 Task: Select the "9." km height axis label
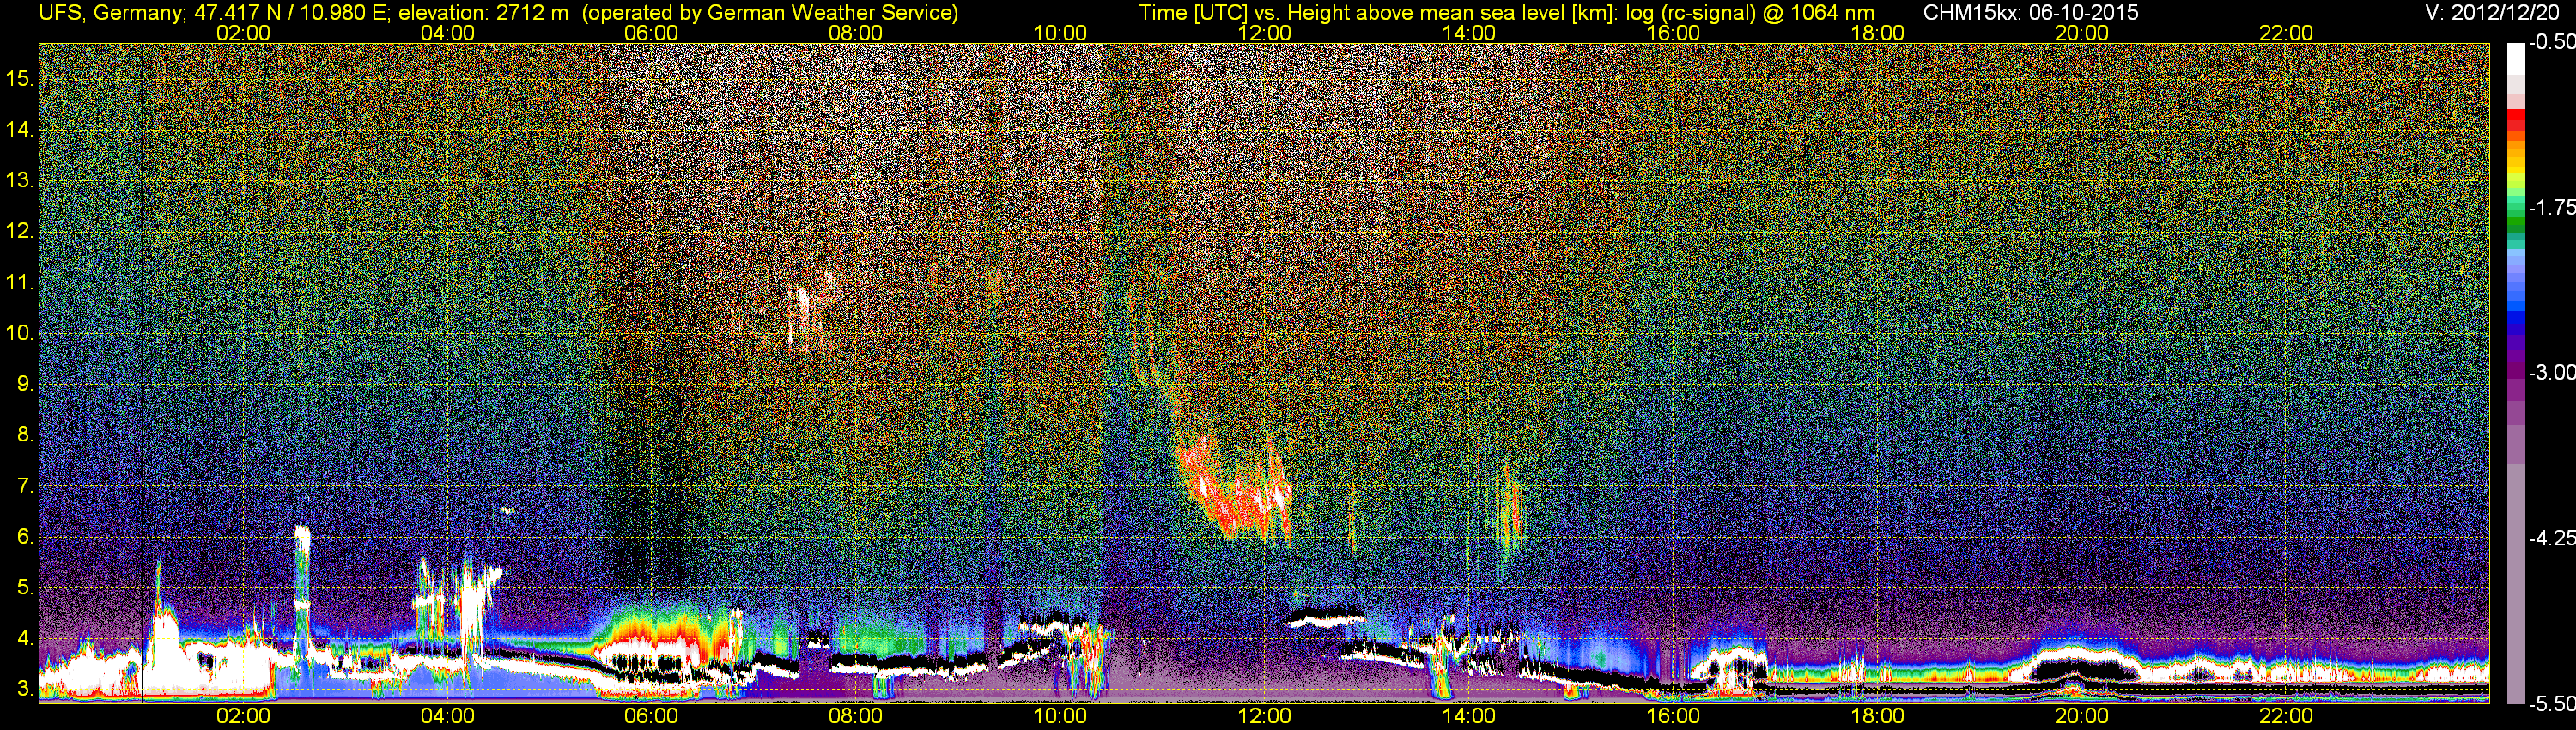tap(25, 384)
